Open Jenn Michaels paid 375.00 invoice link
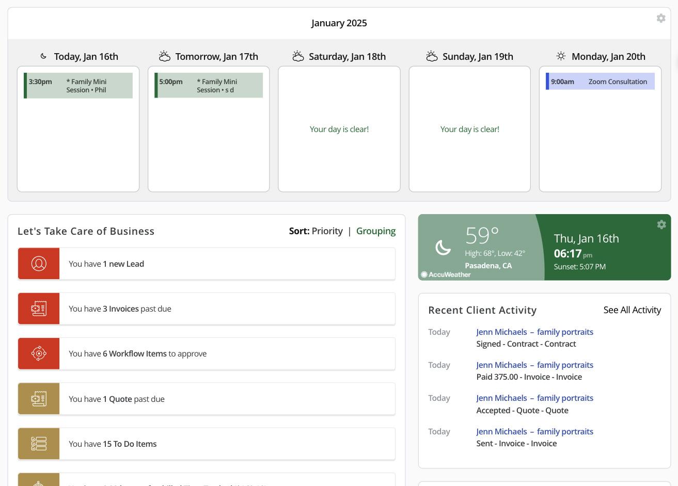Image resolution: width=678 pixels, height=486 pixels. pyautogui.click(x=534, y=365)
